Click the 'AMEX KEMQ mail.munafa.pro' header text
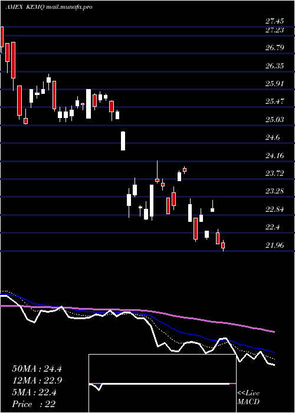 49,7
